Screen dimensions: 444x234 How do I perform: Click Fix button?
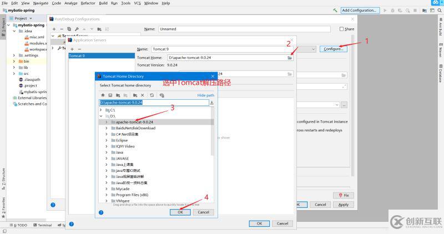344,195
